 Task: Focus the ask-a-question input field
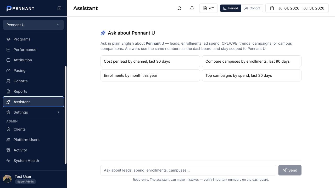[188, 170]
